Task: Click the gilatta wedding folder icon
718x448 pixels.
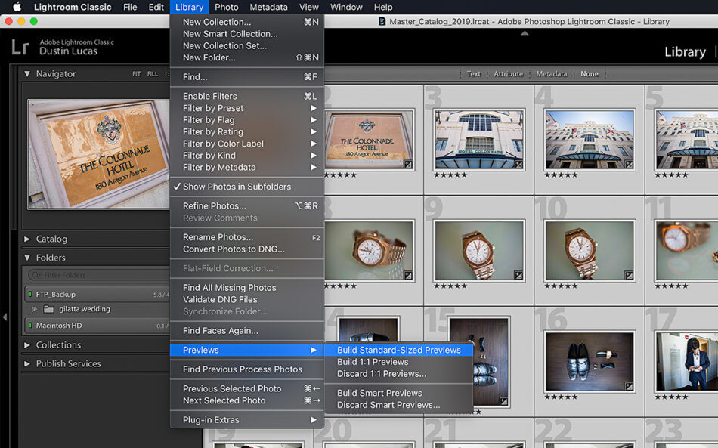Action: 48,309
